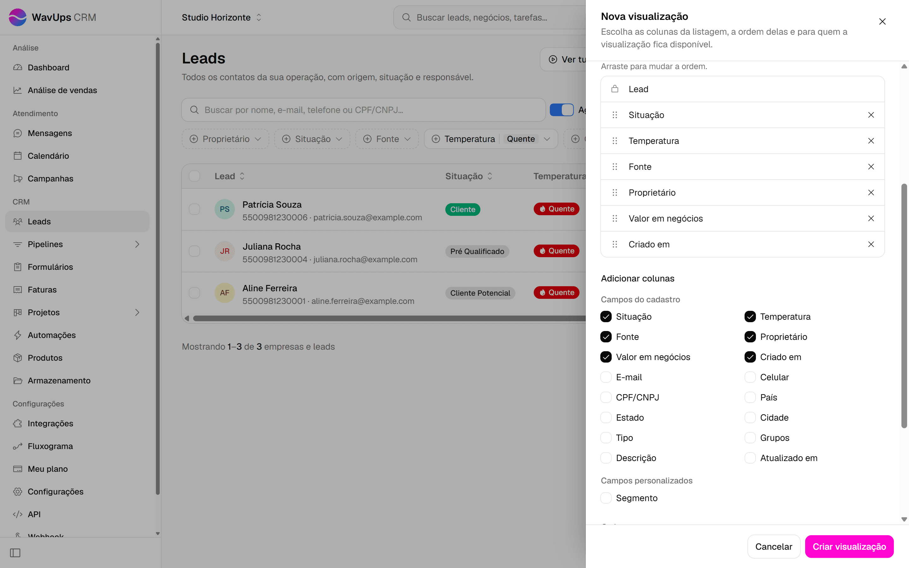
Task: Click the drag handle for Valor em negócios
Action: [x=615, y=219]
